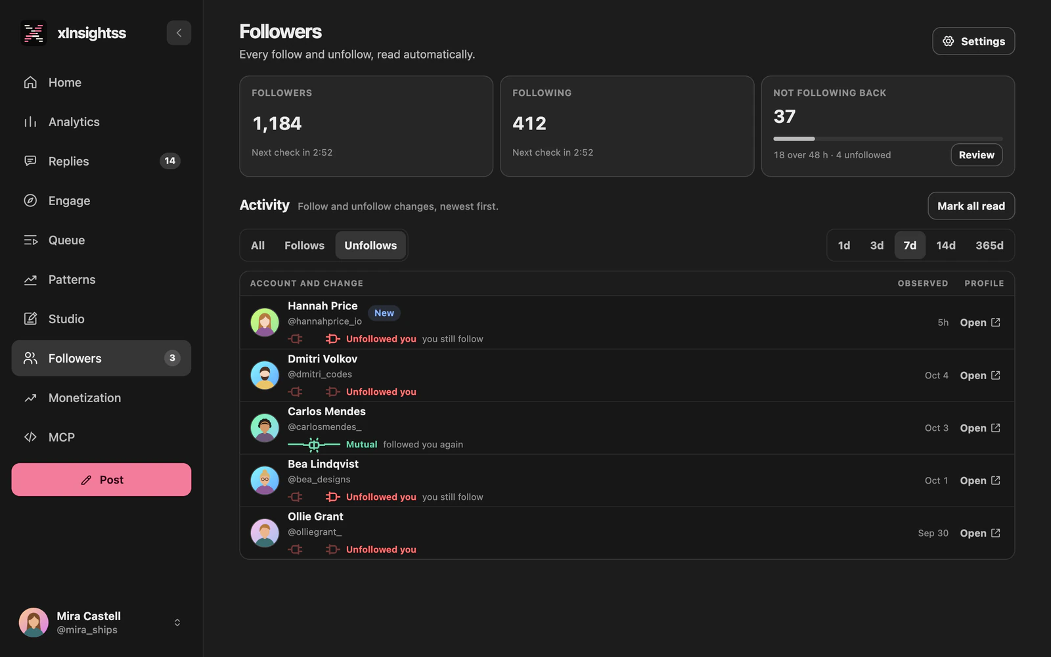Collapse the sidebar with the chevron button
The height and width of the screenshot is (657, 1051).
click(x=179, y=33)
